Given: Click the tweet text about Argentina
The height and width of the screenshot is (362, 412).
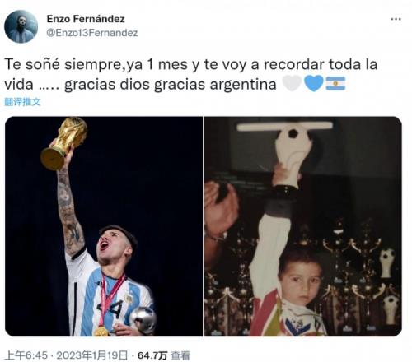Looking at the screenshot, I should [x=191, y=74].
